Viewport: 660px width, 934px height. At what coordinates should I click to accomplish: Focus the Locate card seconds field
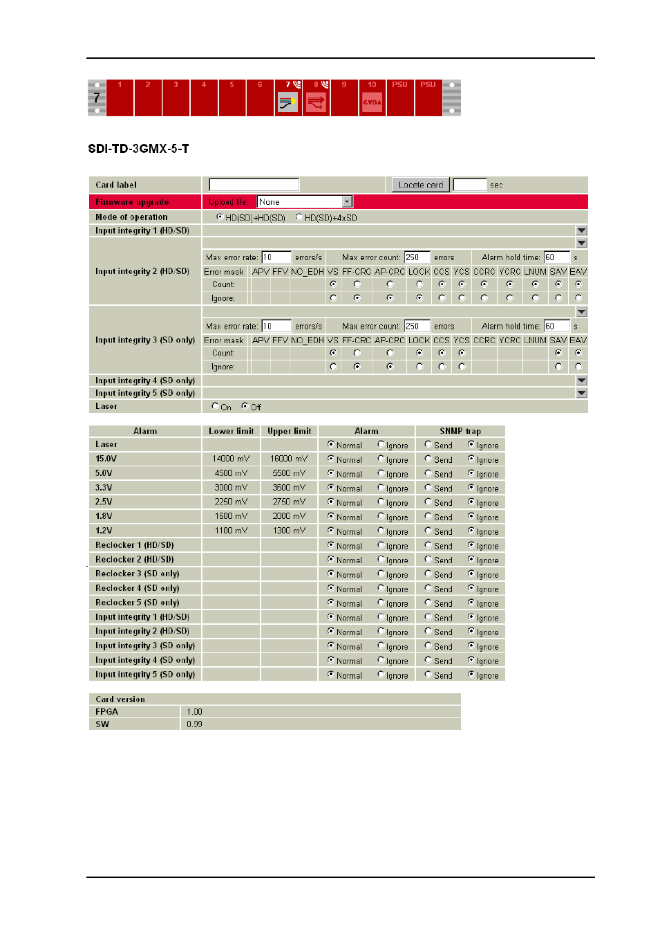(470, 185)
